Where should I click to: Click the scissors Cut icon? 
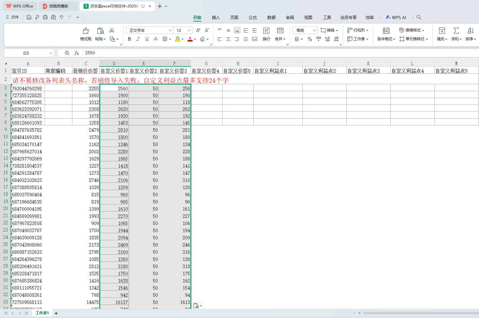pyautogui.click(x=112, y=30)
